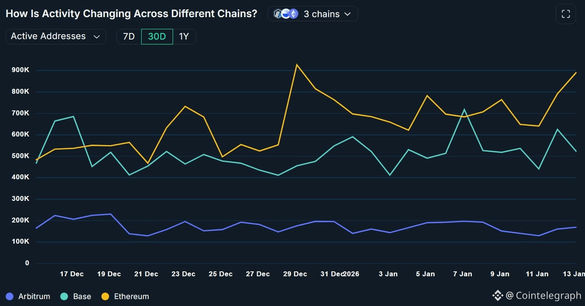Click the Arbitrum chain icon in the selector
Screen dimensions: 585x306
pos(278,13)
